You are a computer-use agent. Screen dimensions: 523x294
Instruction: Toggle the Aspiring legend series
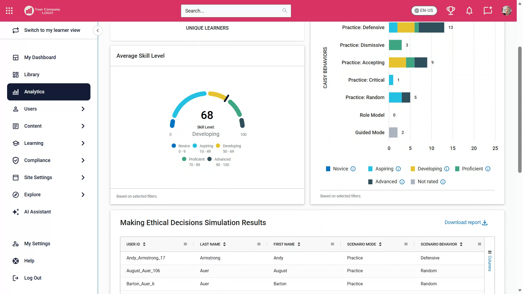[384, 169]
